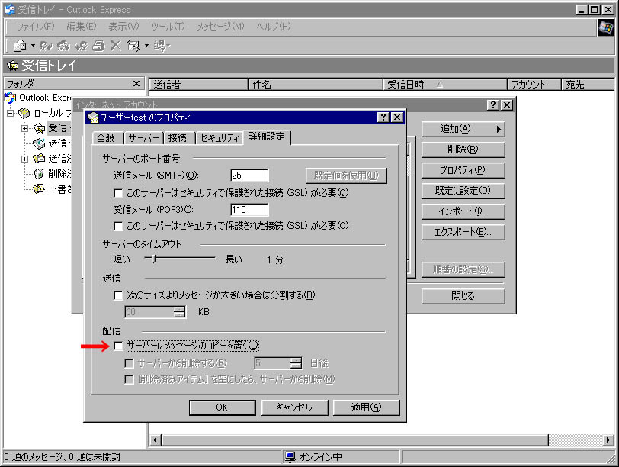619x467 pixels.
Task: Click the POP3 port field showing 110
Action: coord(249,210)
